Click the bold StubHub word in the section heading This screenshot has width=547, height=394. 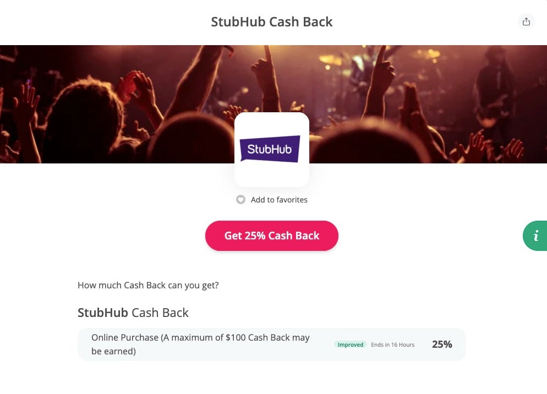pyautogui.click(x=103, y=313)
